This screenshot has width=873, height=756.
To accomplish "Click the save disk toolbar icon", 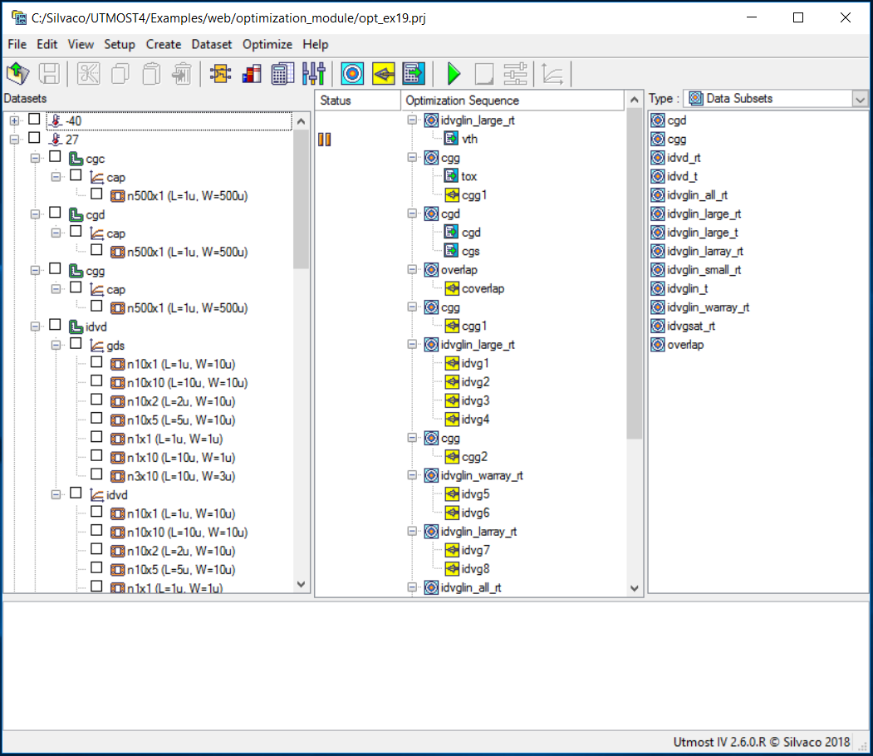I will click(x=49, y=73).
